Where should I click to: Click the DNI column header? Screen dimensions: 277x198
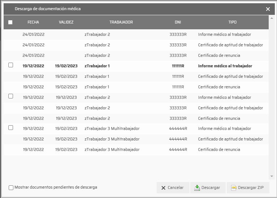[x=178, y=22]
